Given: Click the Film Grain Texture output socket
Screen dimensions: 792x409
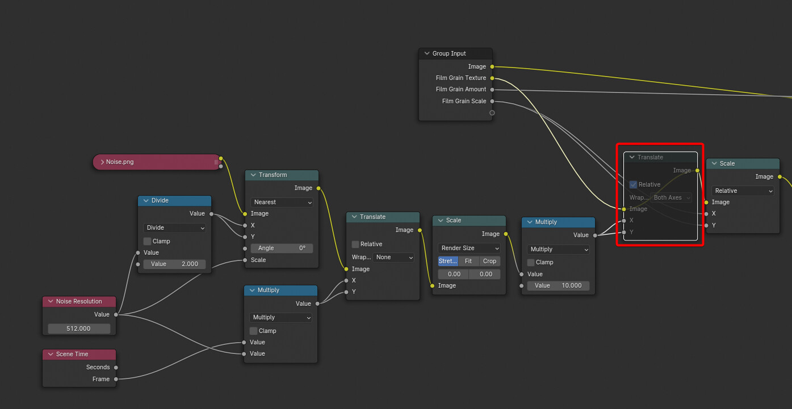Looking at the screenshot, I should tap(492, 78).
